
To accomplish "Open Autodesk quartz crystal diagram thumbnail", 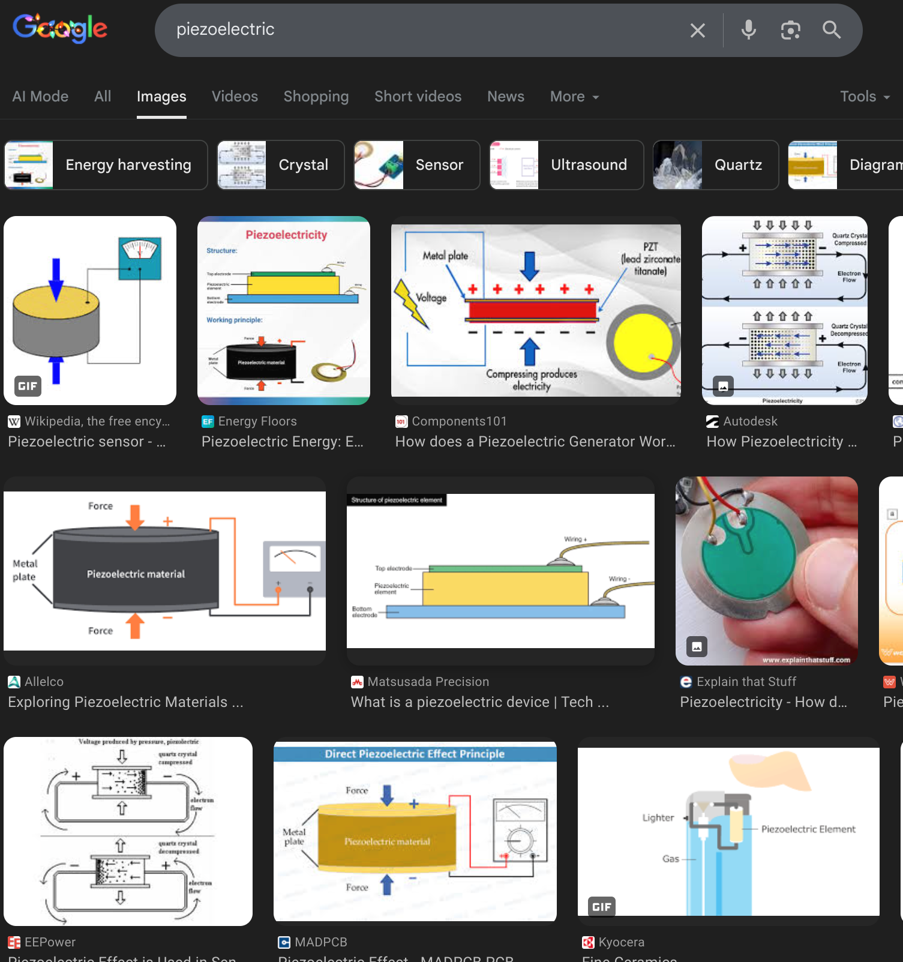I will [785, 310].
